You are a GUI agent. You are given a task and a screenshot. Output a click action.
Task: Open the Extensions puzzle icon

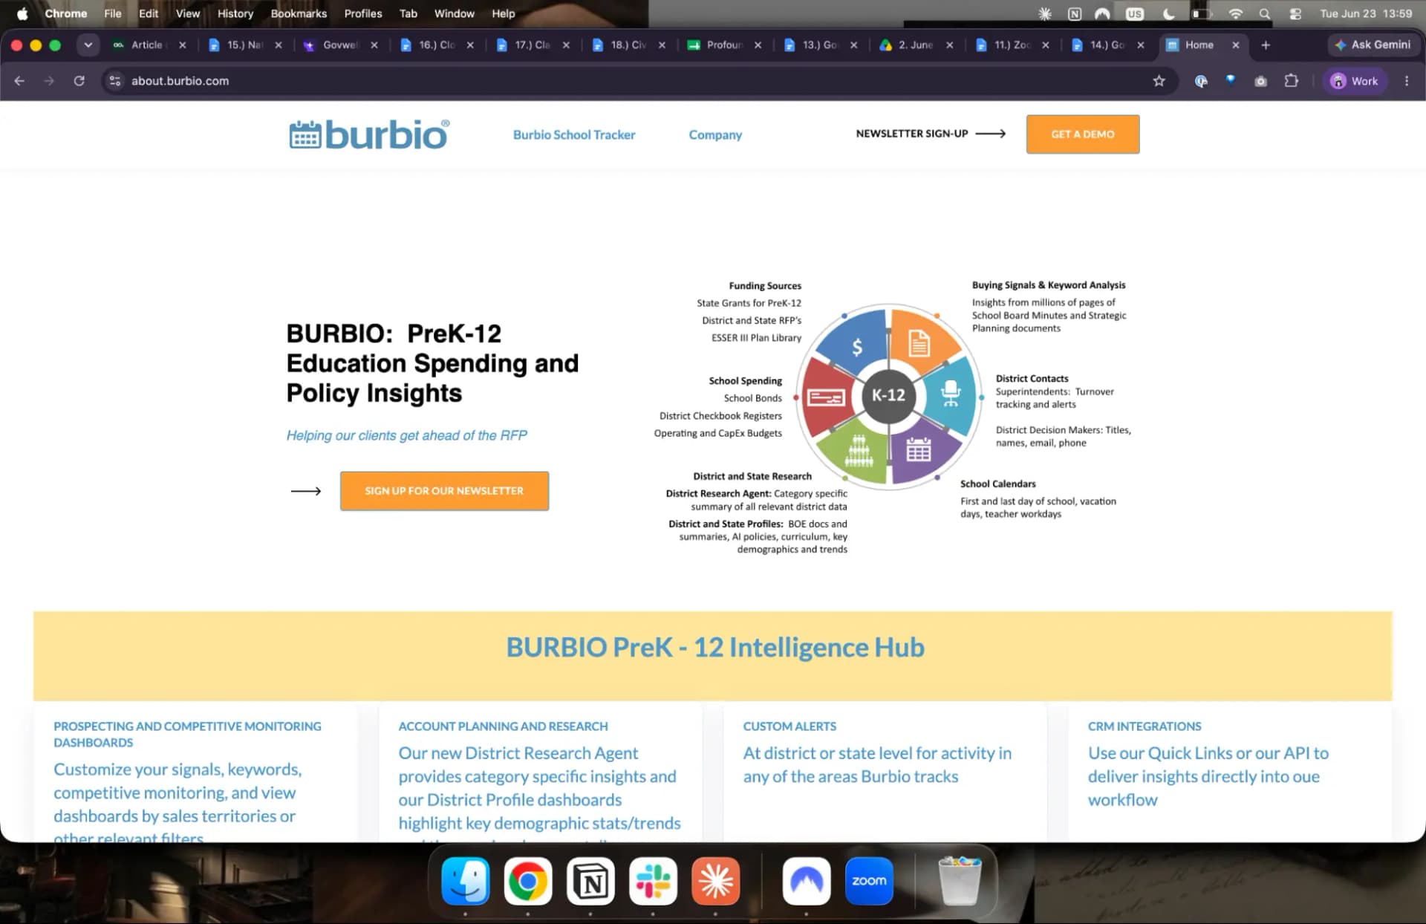(x=1292, y=81)
